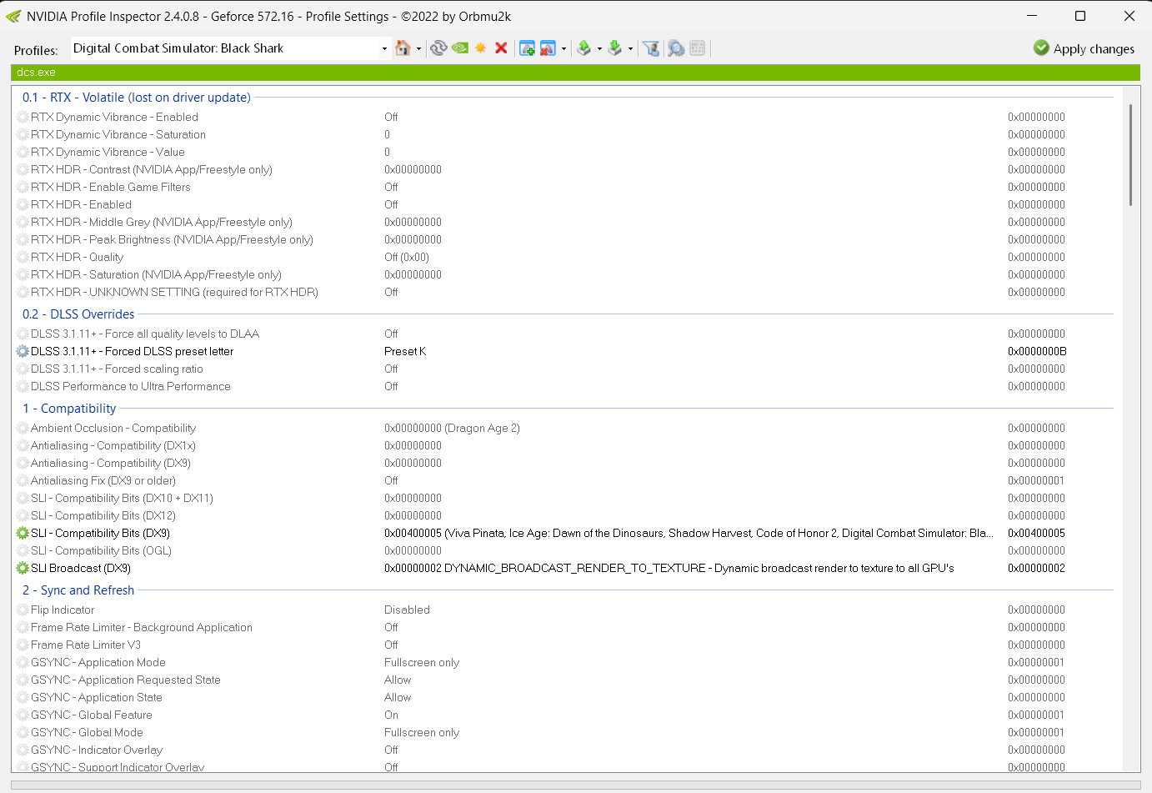Open the import profiles dropdown arrow
Viewport: 1152px width, 793px height.
[630, 49]
